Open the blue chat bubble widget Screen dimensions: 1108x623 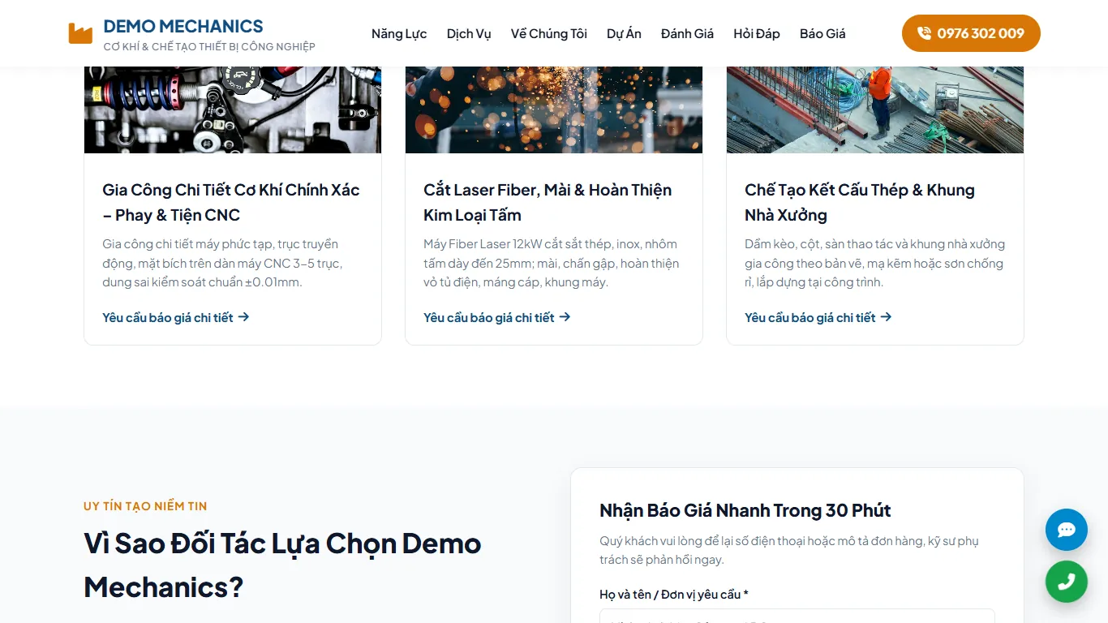pyautogui.click(x=1067, y=530)
